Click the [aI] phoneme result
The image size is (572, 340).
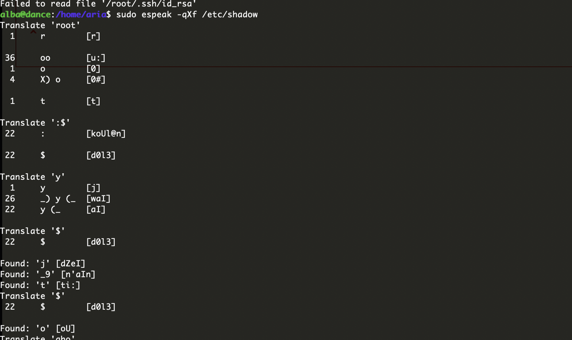(96, 209)
